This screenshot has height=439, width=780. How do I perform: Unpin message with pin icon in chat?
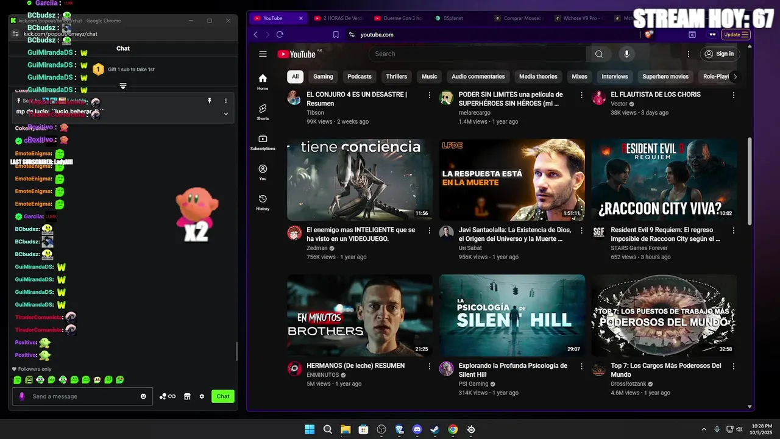[x=210, y=101]
